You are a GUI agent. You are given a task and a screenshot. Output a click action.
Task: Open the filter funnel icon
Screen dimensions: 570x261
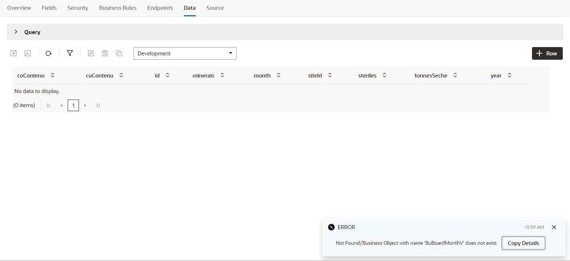click(70, 53)
